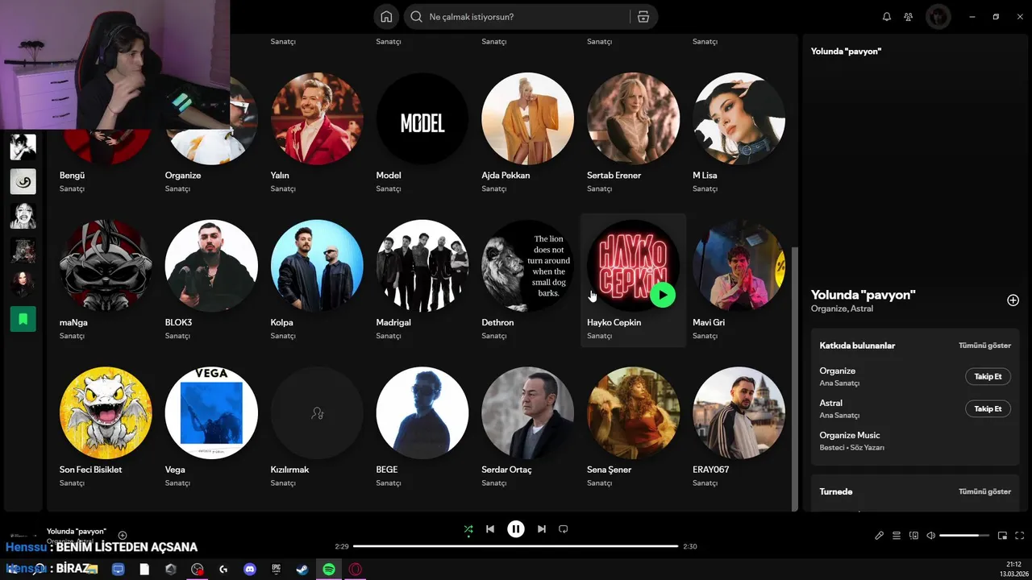Show all credits under Katkıda bulunanlar
Viewport: 1032px width, 580px height.
coord(984,346)
